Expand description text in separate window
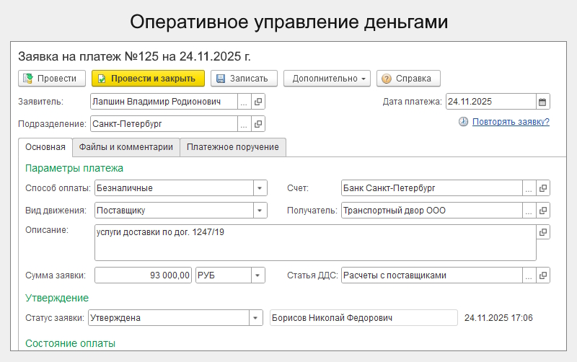The height and width of the screenshot is (362, 577). pyautogui.click(x=543, y=232)
